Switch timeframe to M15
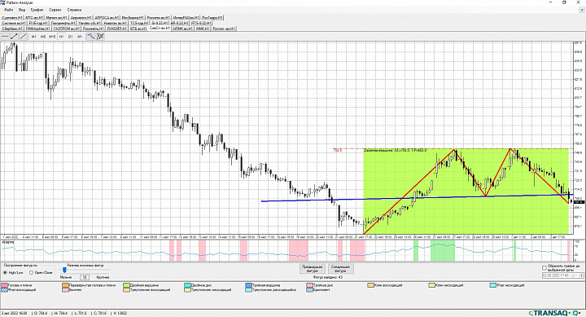 (x=52, y=37)
